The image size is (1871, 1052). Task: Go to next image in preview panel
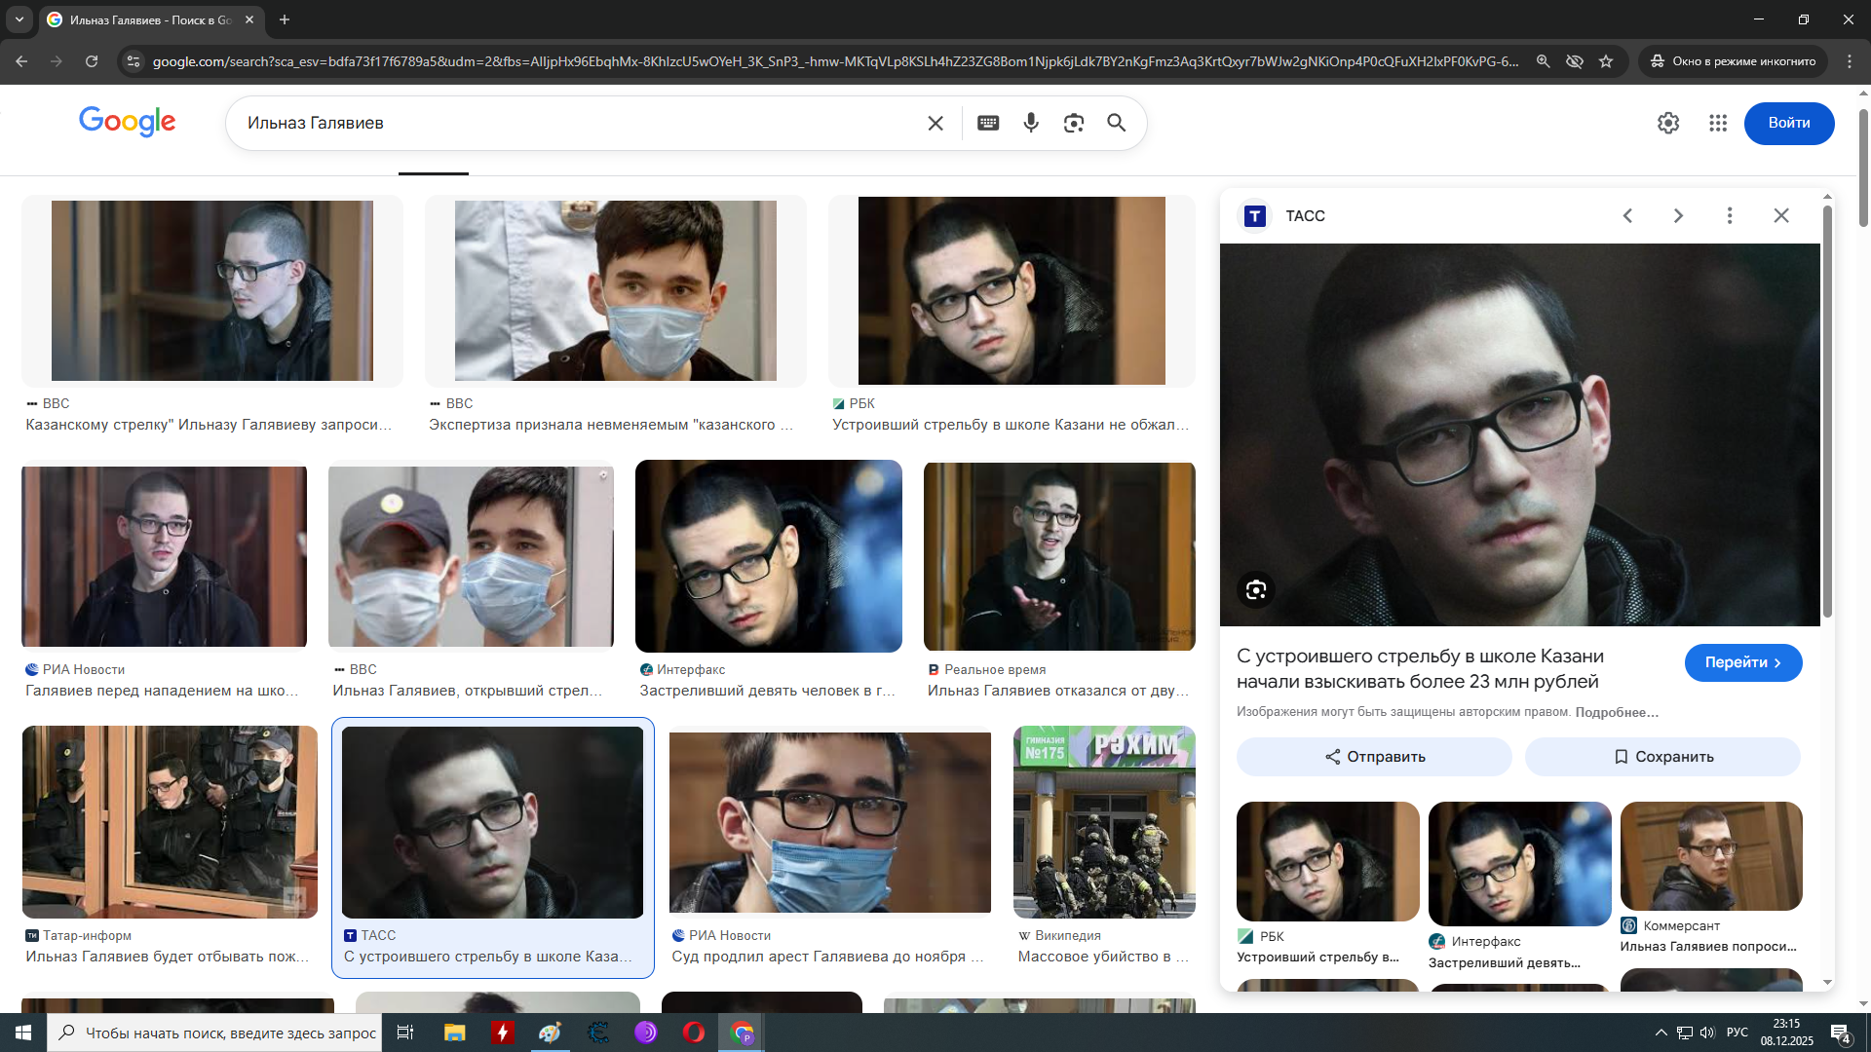click(x=1678, y=215)
